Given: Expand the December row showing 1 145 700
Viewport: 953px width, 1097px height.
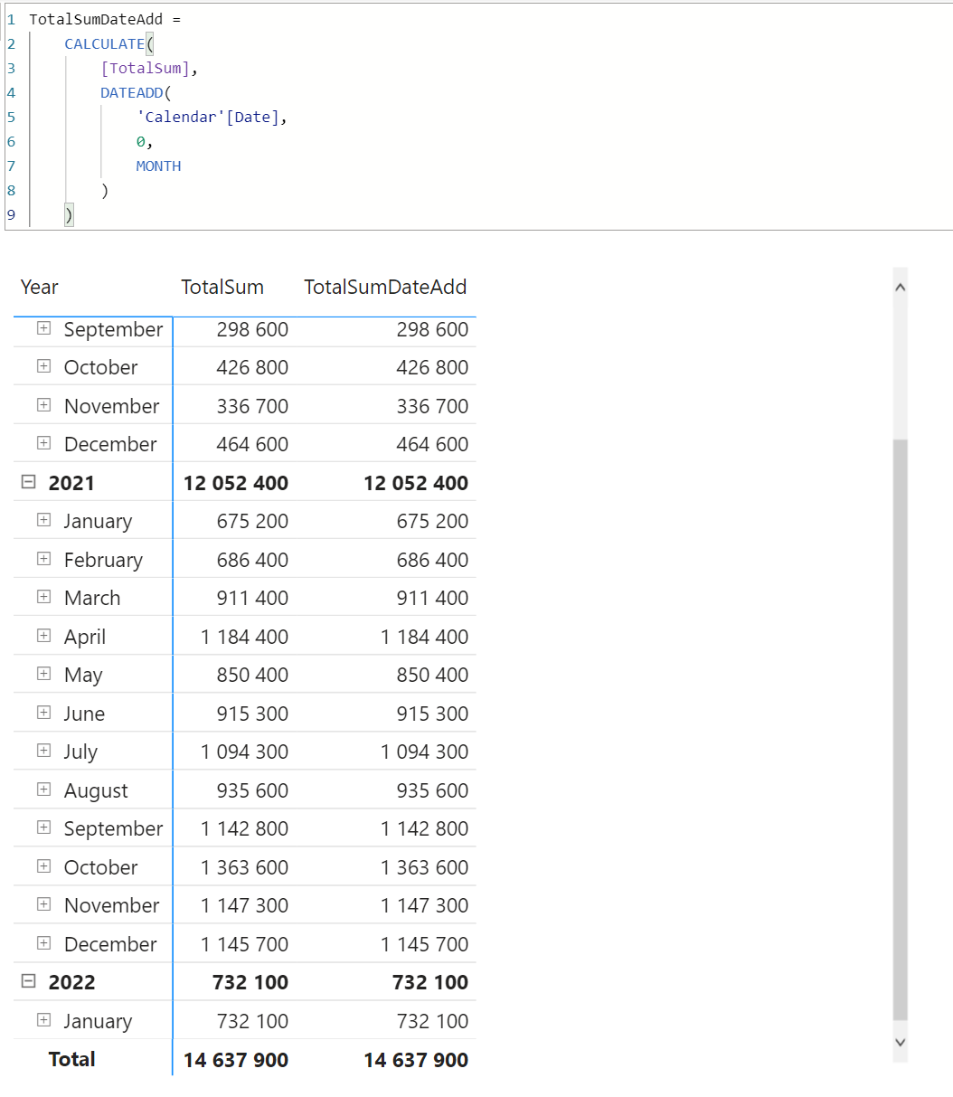Looking at the screenshot, I should click(43, 943).
